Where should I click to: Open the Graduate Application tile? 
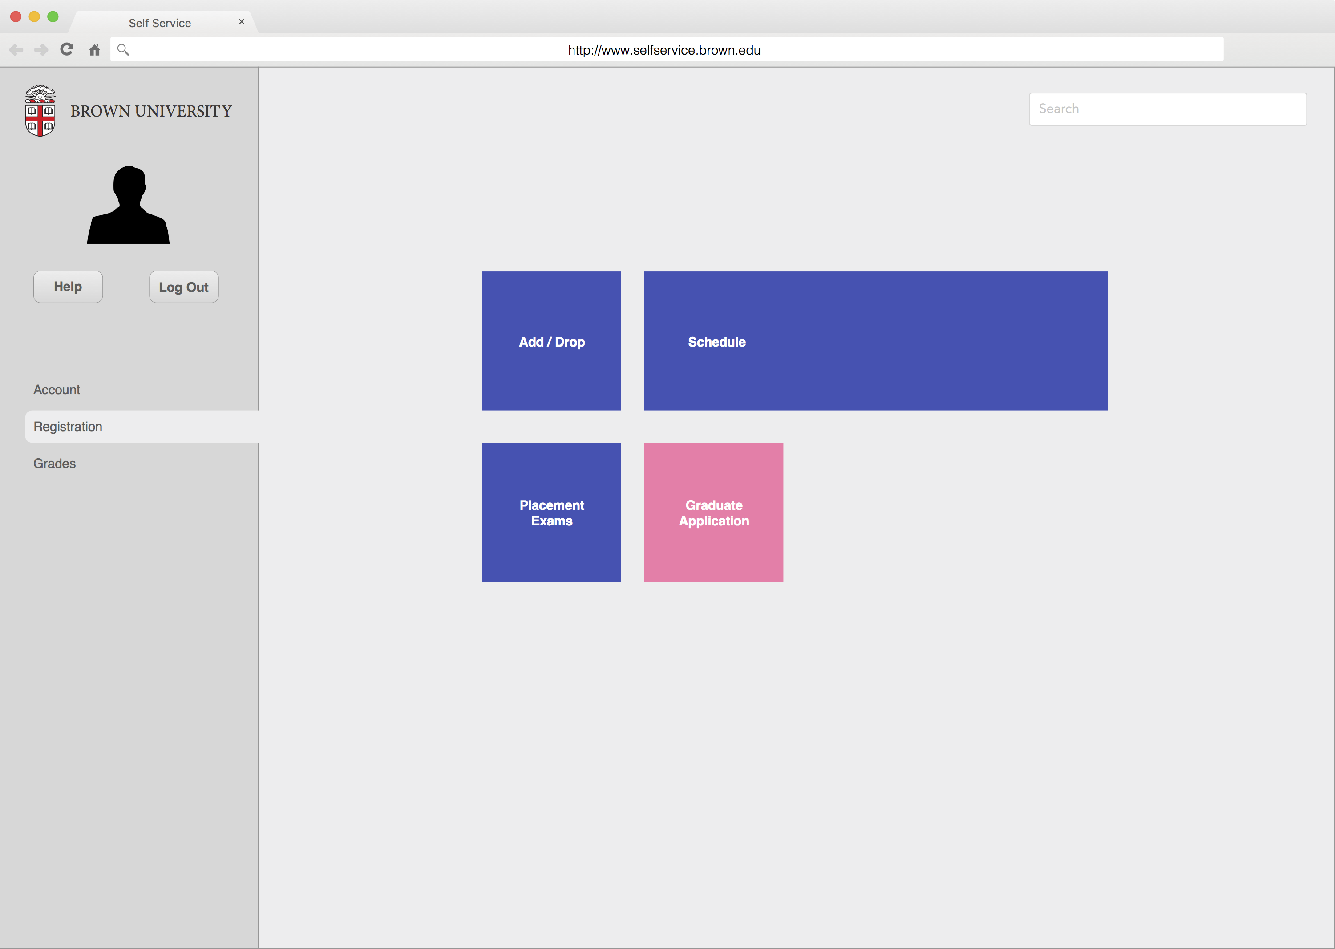[714, 513]
